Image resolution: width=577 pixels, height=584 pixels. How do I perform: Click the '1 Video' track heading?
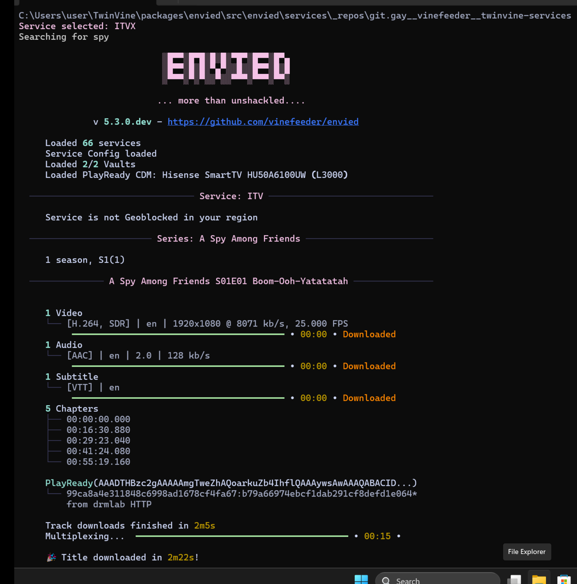point(64,313)
